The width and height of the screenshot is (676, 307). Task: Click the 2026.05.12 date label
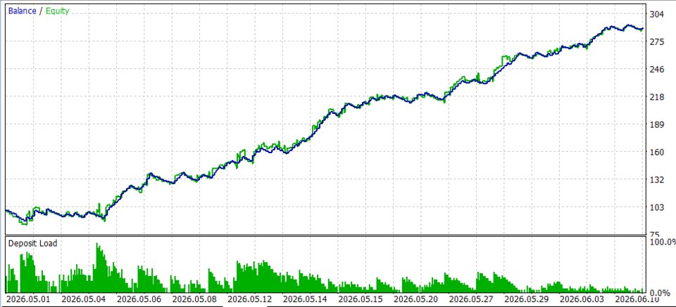[x=249, y=299]
